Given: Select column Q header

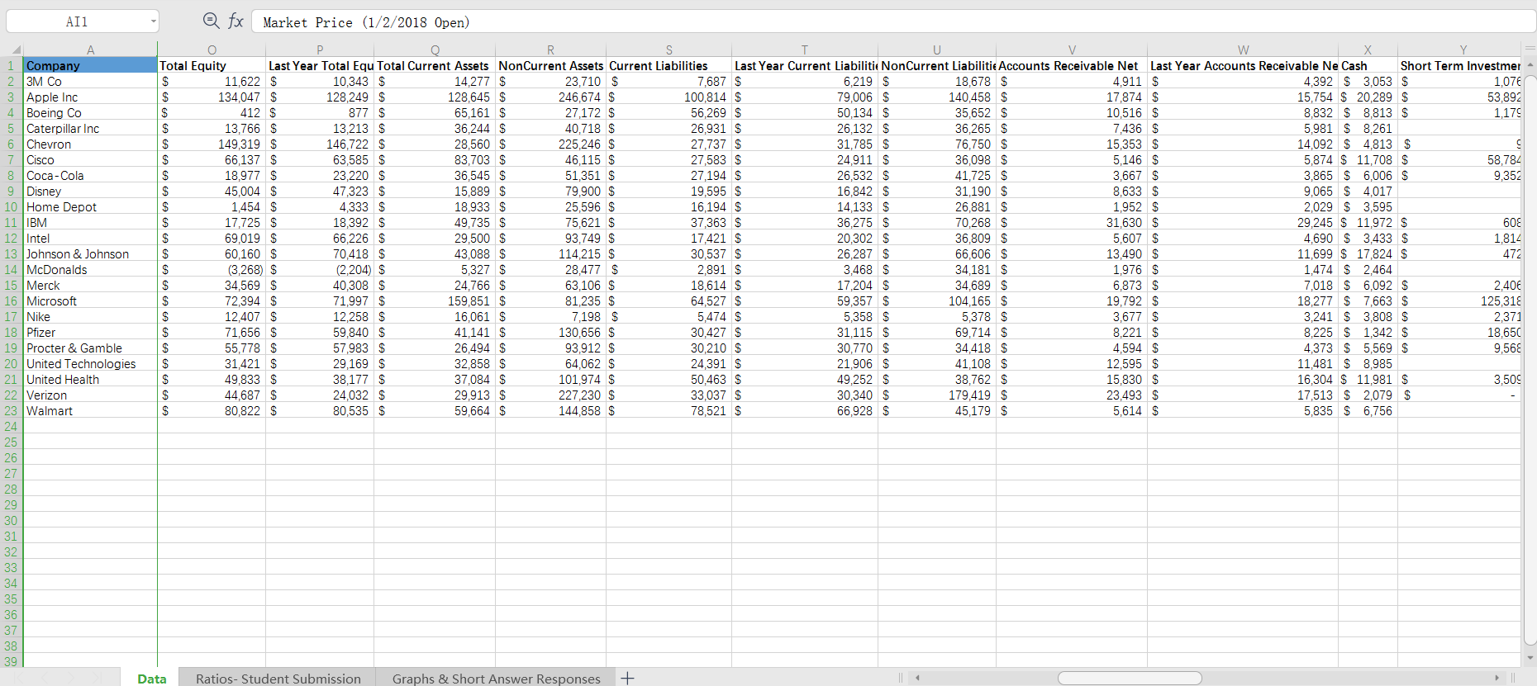Looking at the screenshot, I should click(x=435, y=50).
